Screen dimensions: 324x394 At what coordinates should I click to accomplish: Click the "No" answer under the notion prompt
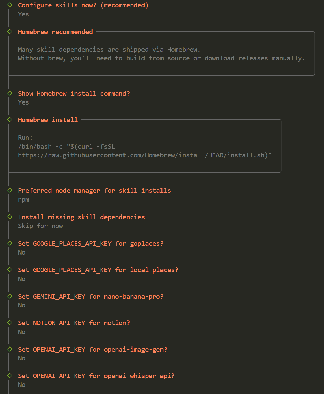22,332
